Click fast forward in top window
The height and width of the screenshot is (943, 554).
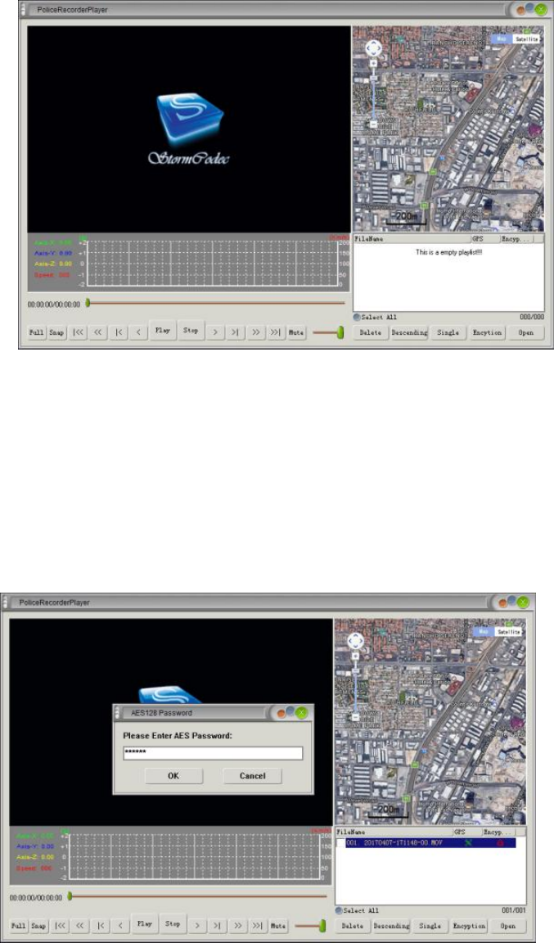255,332
